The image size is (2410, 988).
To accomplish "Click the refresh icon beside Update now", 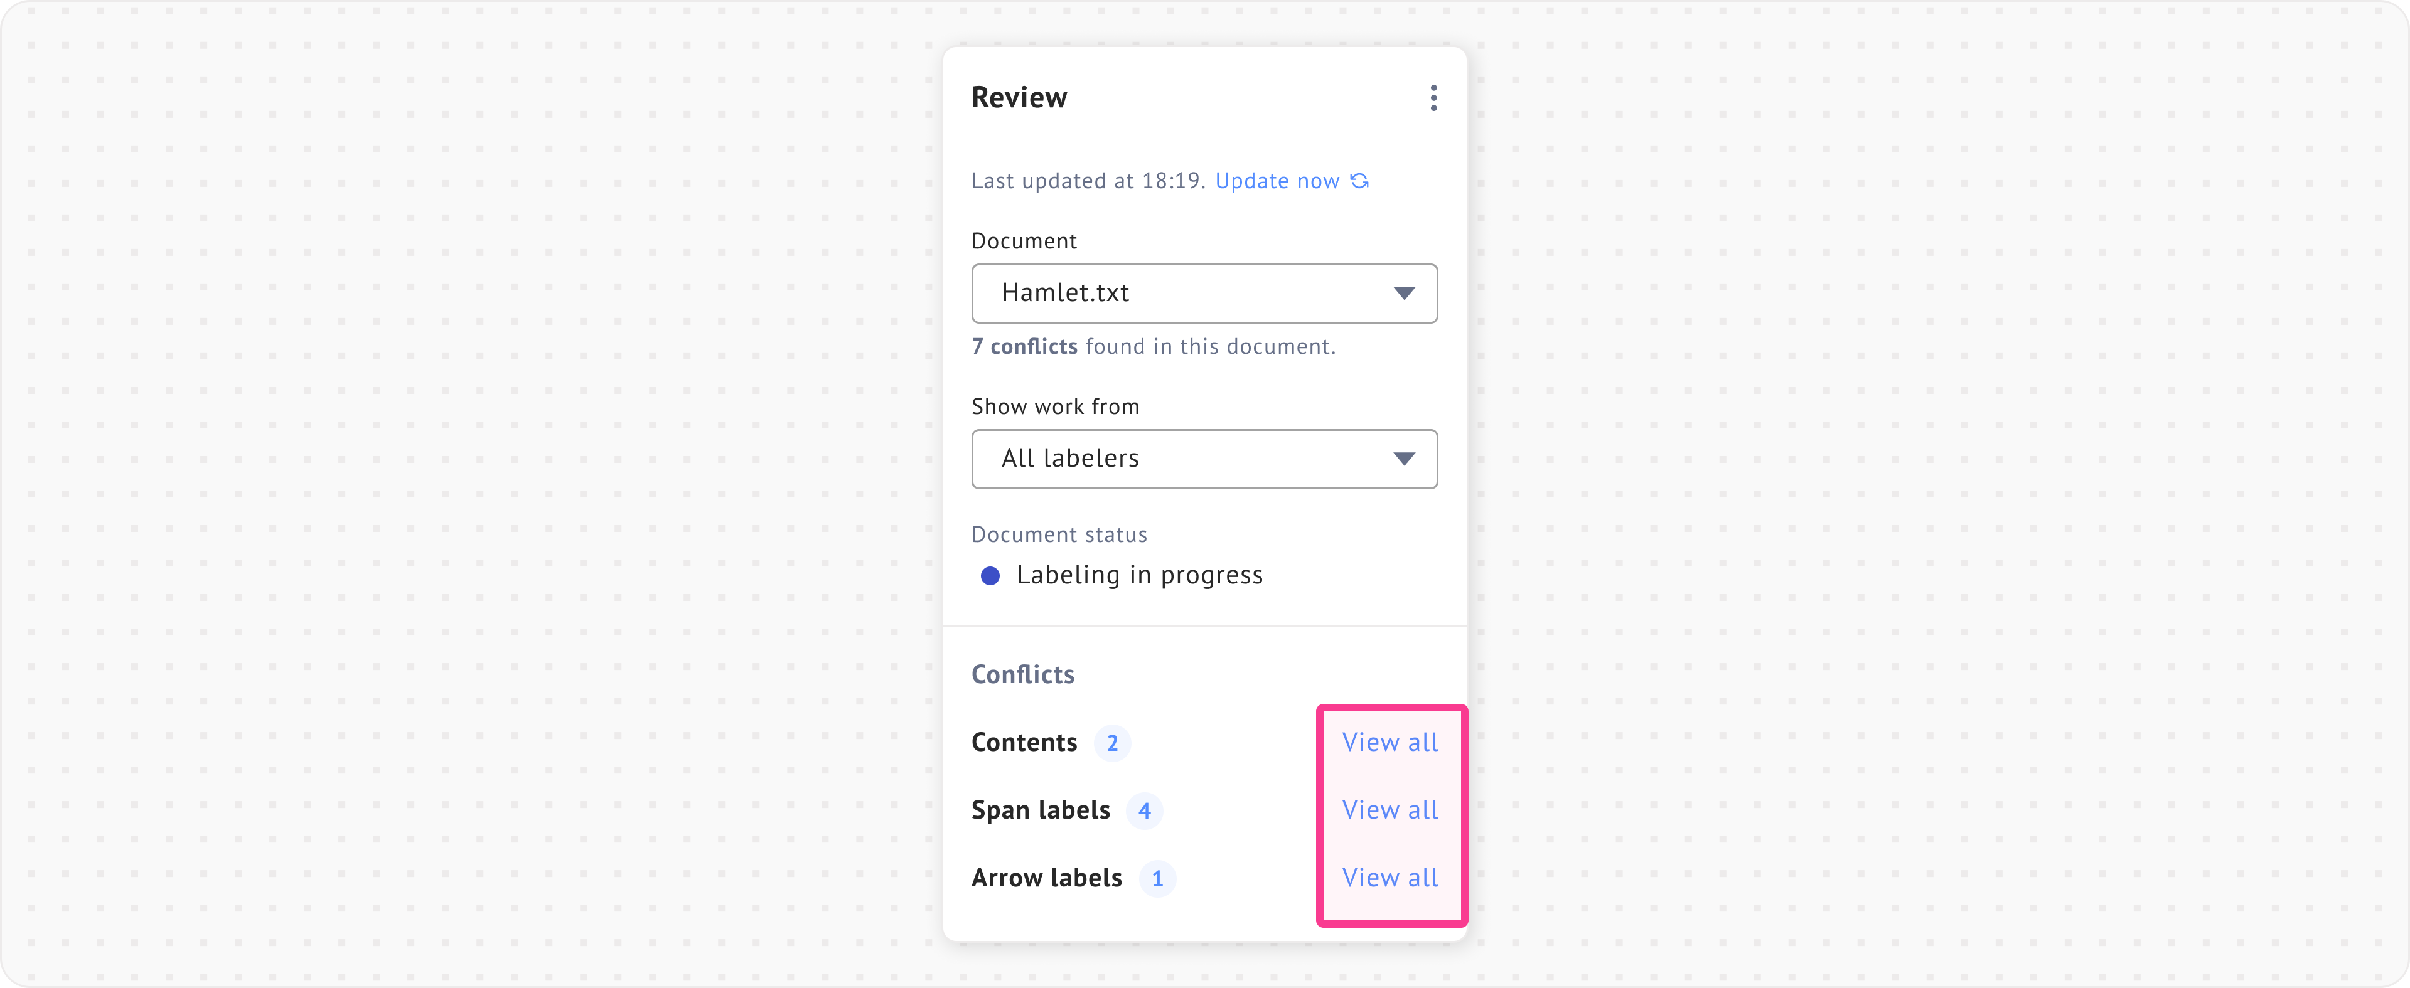I will pyautogui.click(x=1360, y=181).
